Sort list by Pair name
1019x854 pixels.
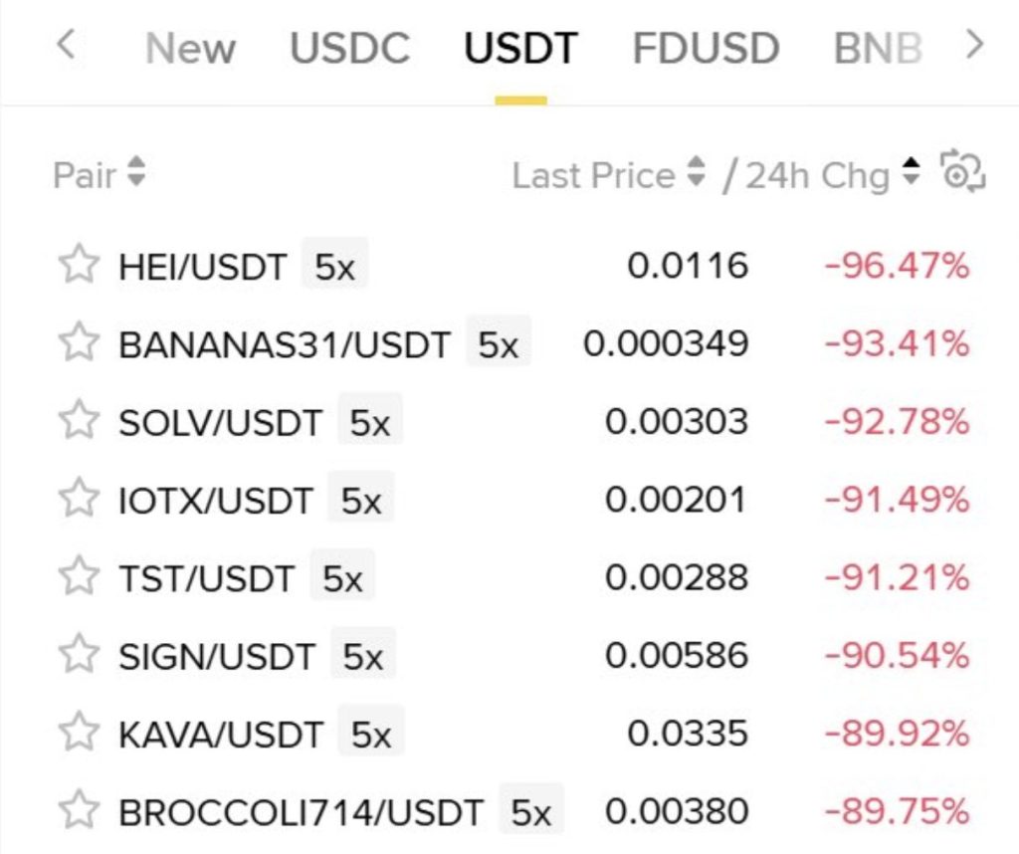[x=99, y=175]
